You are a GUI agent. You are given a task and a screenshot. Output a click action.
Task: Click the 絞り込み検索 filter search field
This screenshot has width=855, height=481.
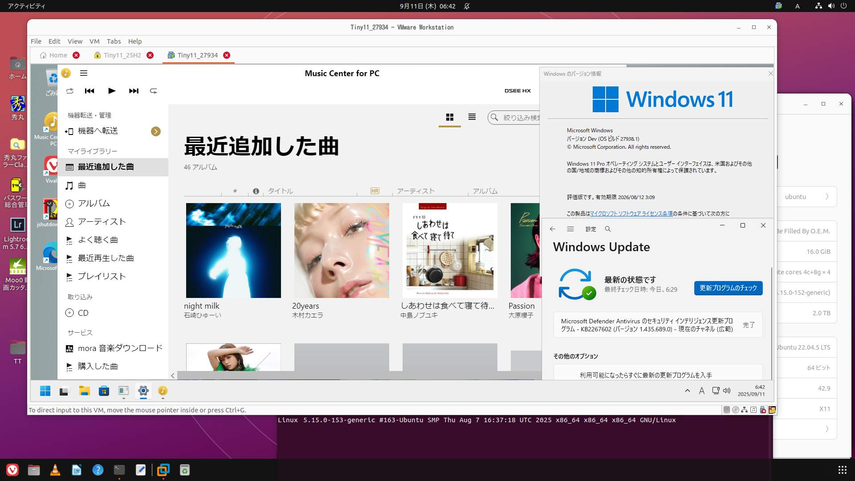point(514,118)
